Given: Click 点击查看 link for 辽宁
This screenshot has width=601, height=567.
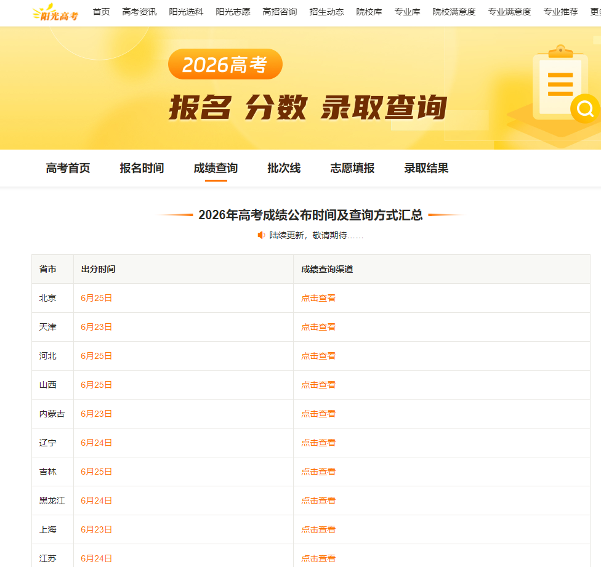Looking at the screenshot, I should coord(318,443).
